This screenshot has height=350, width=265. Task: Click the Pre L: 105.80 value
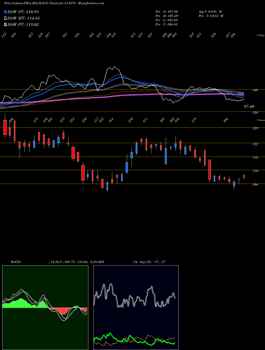click(166, 20)
